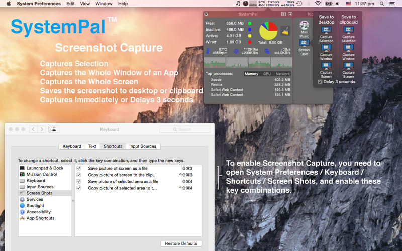402x251 pixels.
Task: Toggle the Delay 3 seconds checkbox
Action: (x=320, y=82)
